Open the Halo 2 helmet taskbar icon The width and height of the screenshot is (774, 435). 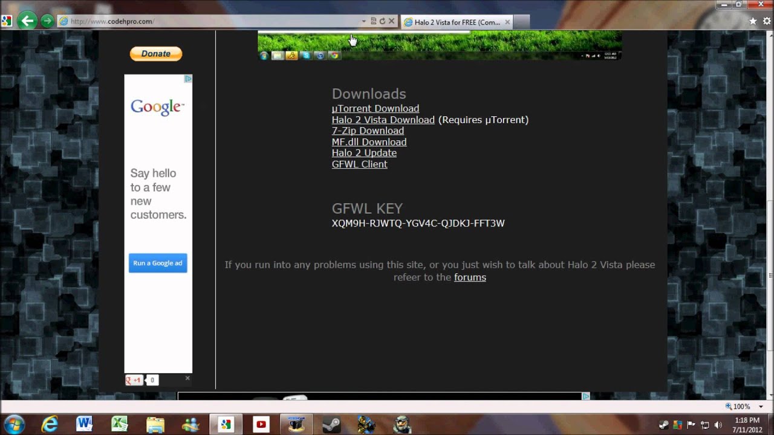[x=402, y=424]
